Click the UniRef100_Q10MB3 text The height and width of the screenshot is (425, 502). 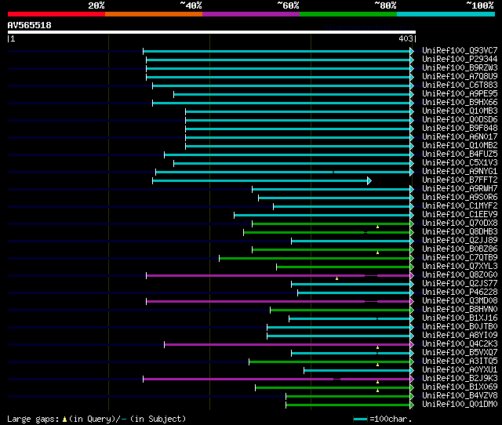[x=460, y=111]
